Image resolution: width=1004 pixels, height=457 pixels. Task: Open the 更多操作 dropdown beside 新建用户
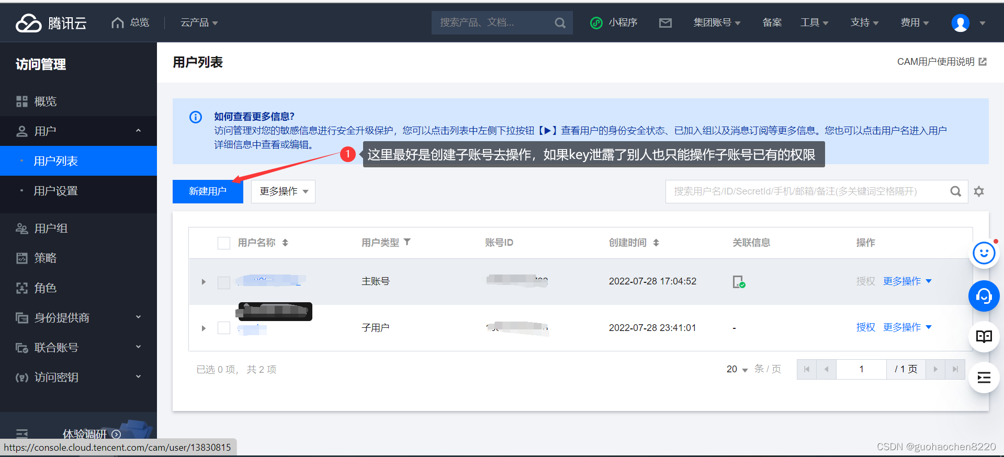(x=283, y=191)
